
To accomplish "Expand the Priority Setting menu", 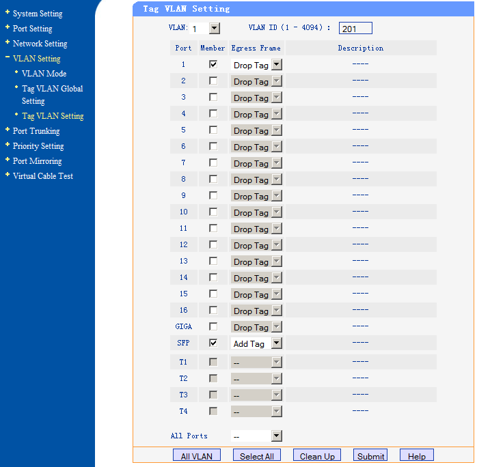I will click(38, 146).
